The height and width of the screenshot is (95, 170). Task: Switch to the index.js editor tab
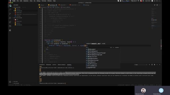tap(42, 5)
